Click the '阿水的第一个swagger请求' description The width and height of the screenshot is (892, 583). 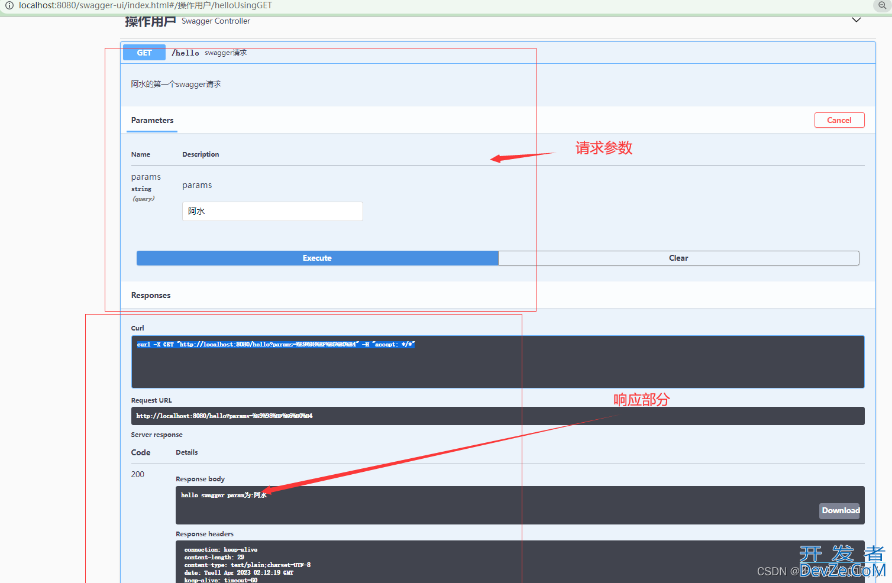176,84
